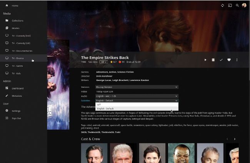Open TV - Documentaries library
Screen dimensions: 250x163
[23, 50]
